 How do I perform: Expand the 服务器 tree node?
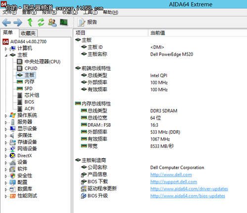click(x=6, y=123)
